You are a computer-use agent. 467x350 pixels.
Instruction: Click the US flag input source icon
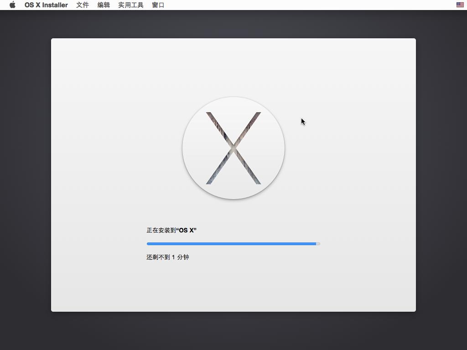(x=460, y=5)
